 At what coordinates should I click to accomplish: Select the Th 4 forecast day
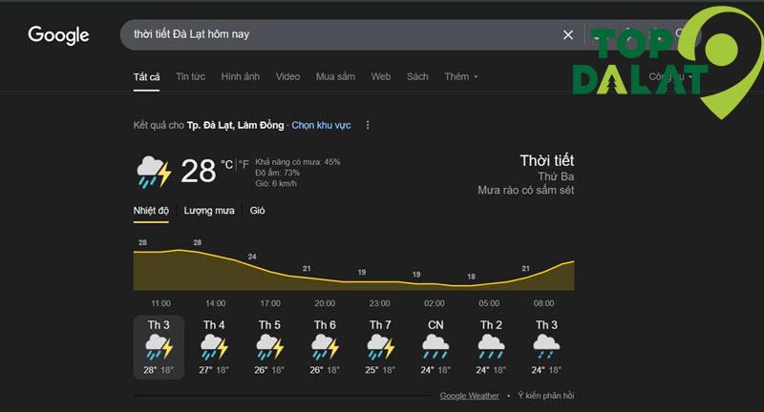click(214, 347)
